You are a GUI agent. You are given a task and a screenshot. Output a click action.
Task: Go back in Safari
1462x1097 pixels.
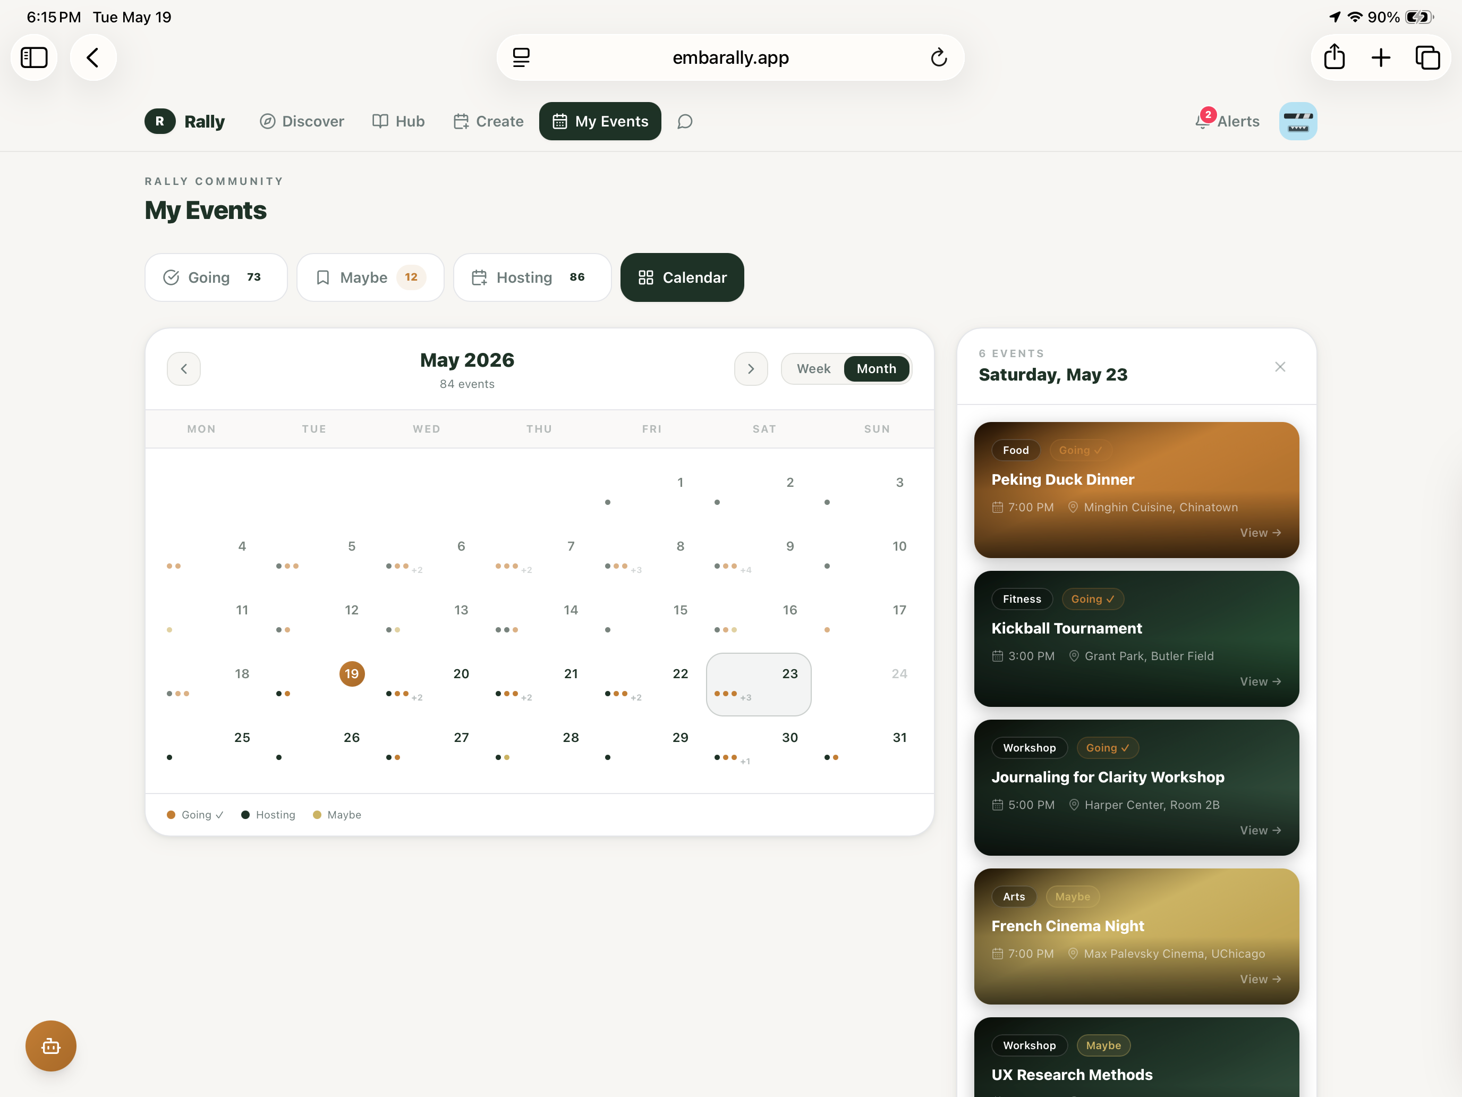pos(93,57)
